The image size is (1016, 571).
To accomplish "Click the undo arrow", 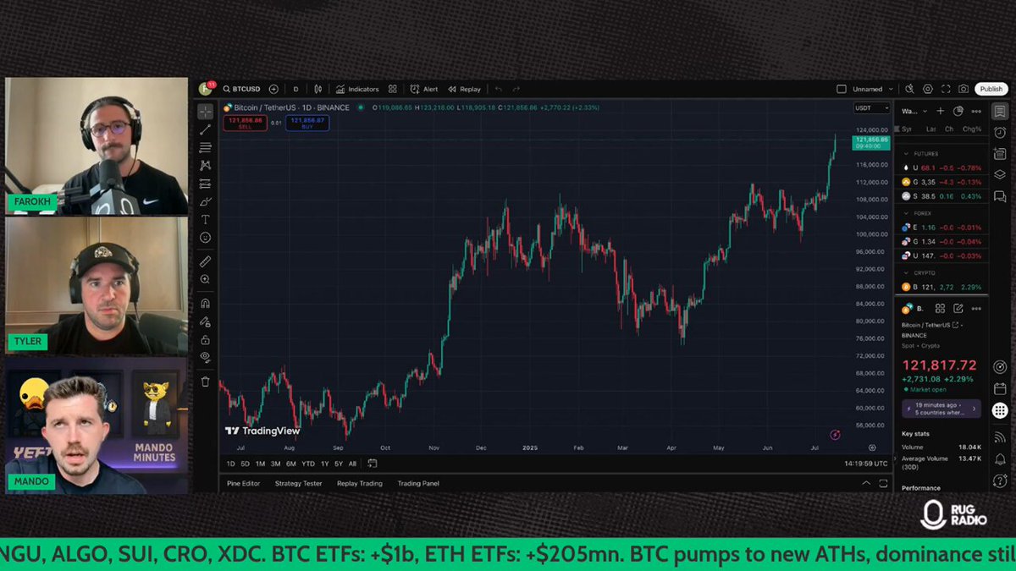I will (499, 89).
